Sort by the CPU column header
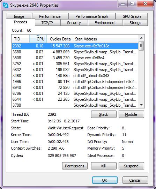This screenshot has width=156, height=189. pos(38,39)
